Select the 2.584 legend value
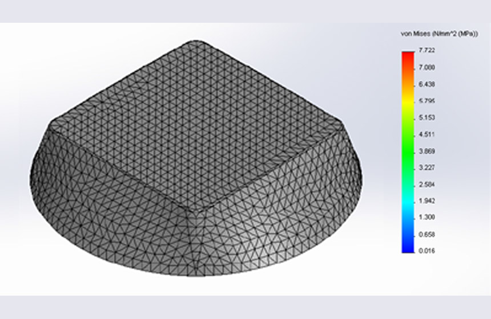This screenshot has height=319, width=491. 427,185
